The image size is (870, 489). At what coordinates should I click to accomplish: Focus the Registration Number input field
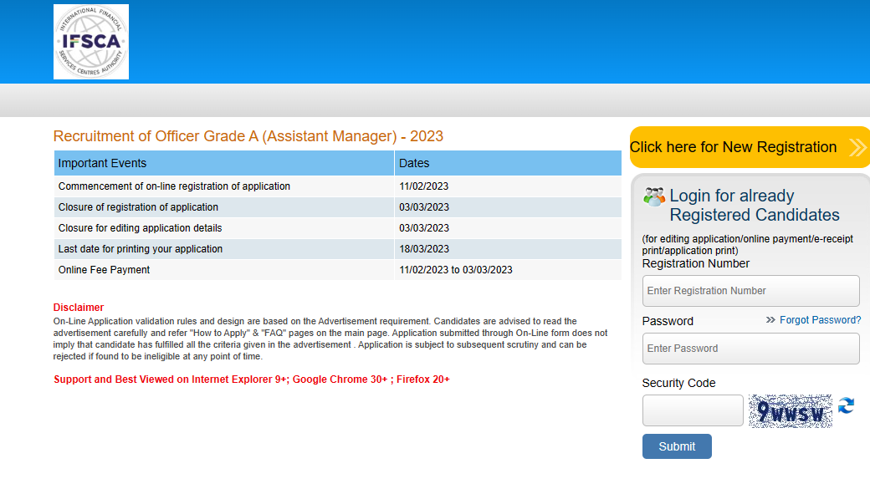(750, 291)
